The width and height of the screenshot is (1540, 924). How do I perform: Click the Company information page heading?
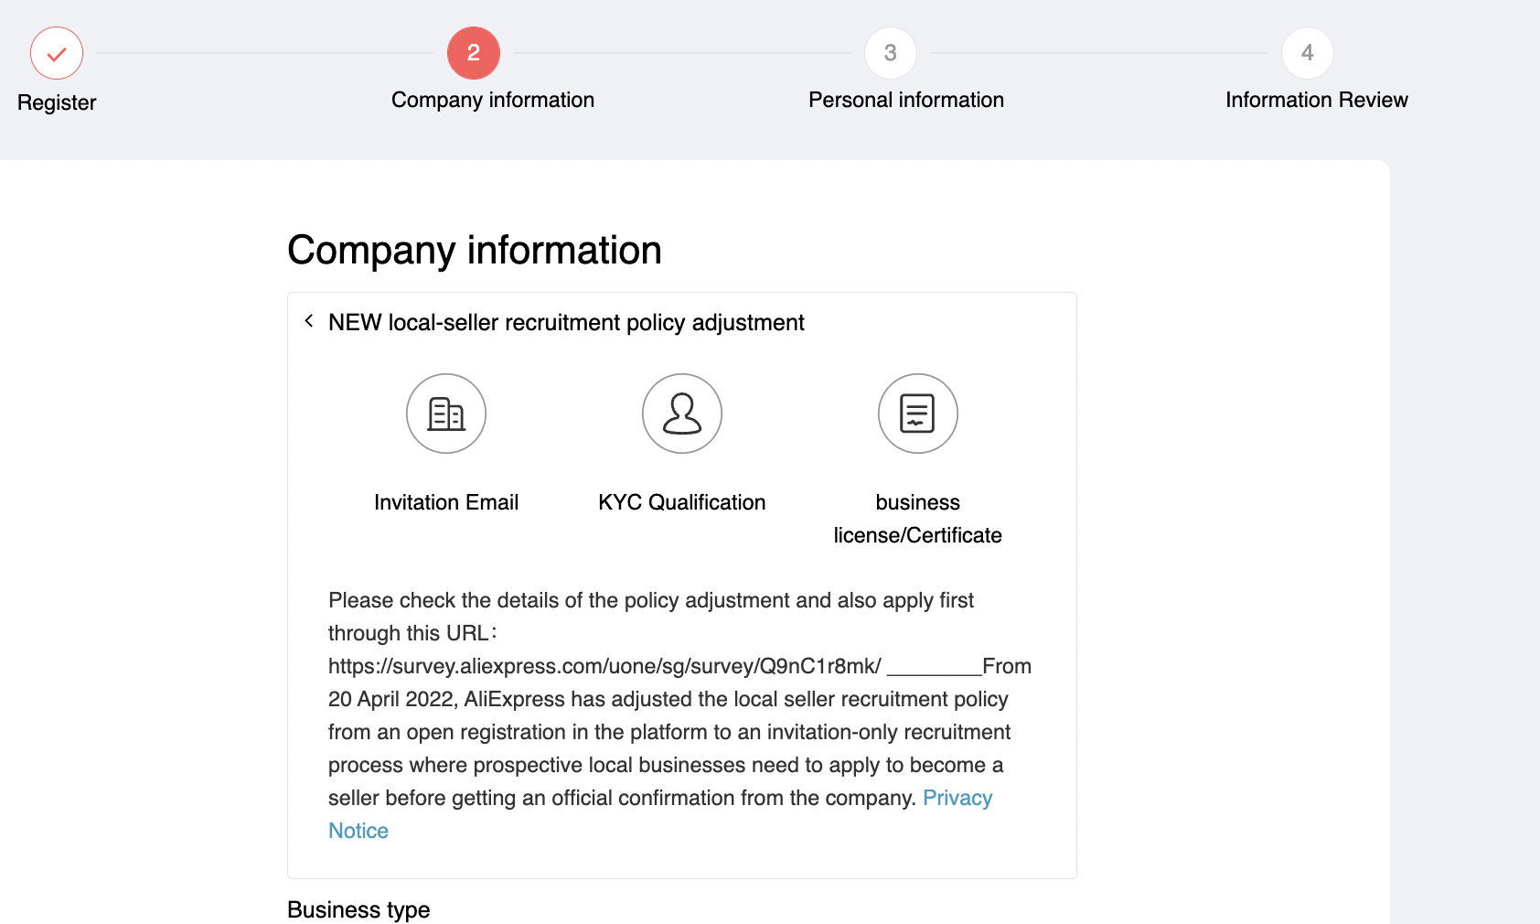475,251
